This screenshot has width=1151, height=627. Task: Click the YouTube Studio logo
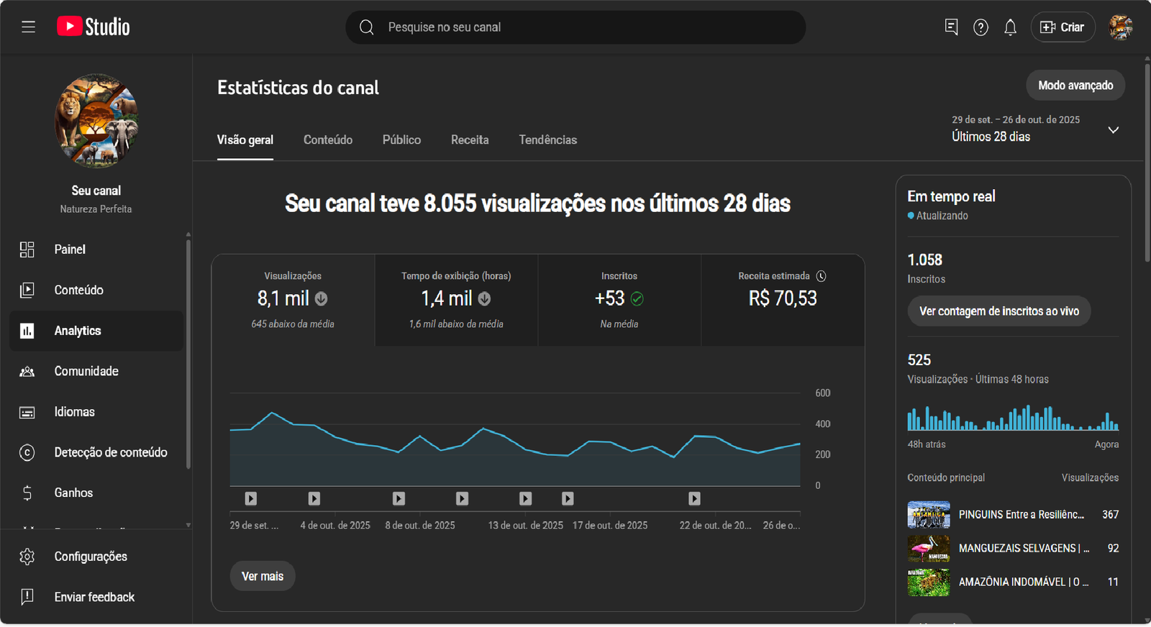pyautogui.click(x=94, y=27)
